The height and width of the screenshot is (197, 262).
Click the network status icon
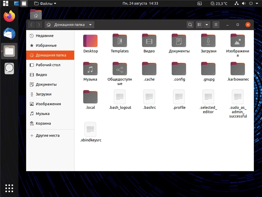point(236,3)
